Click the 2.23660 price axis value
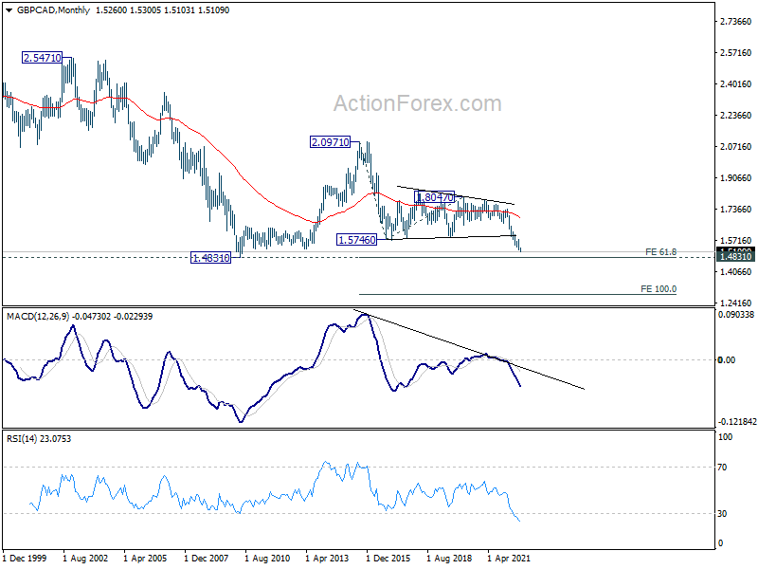This screenshot has height=569, width=758. pos(736,115)
